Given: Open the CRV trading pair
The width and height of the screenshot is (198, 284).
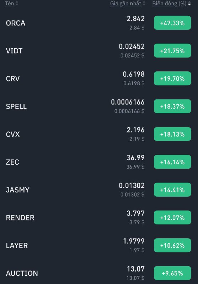Looking at the screenshot, I should tap(99, 78).
